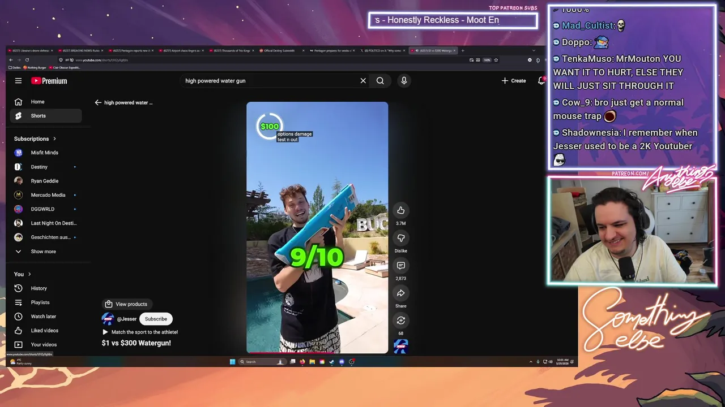This screenshot has width=725, height=407.
Task: Open the @Jesser channel handle link
Action: [127, 319]
